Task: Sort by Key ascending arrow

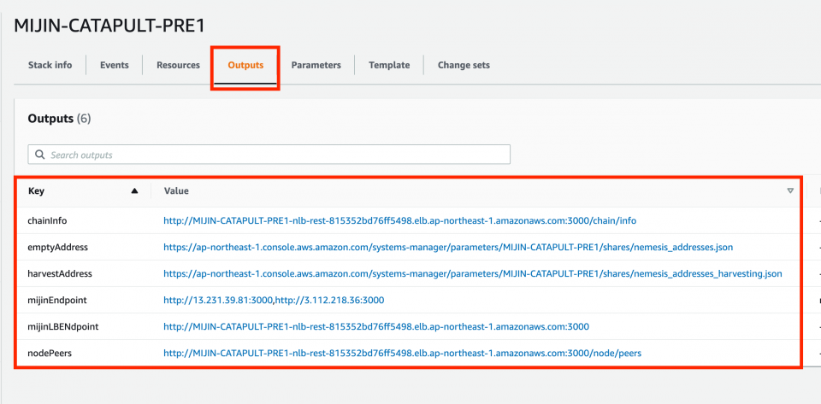Action: [x=134, y=191]
